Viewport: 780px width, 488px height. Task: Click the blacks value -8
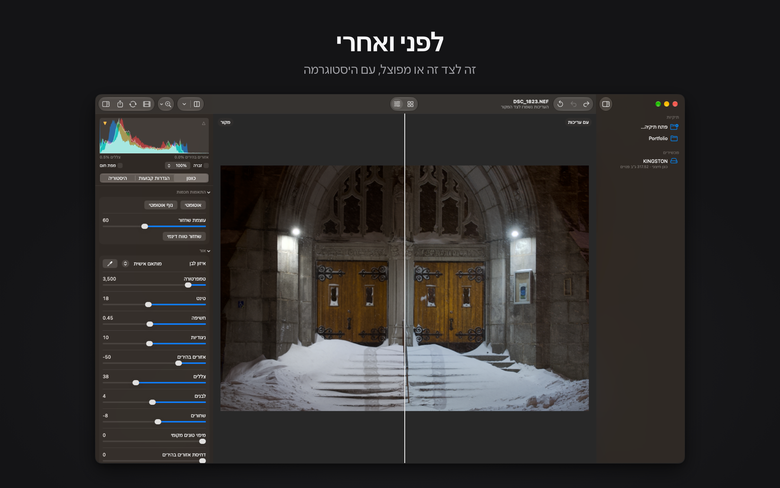105,416
